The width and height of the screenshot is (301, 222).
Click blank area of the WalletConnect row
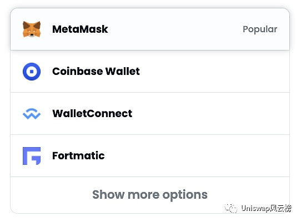coord(209,113)
